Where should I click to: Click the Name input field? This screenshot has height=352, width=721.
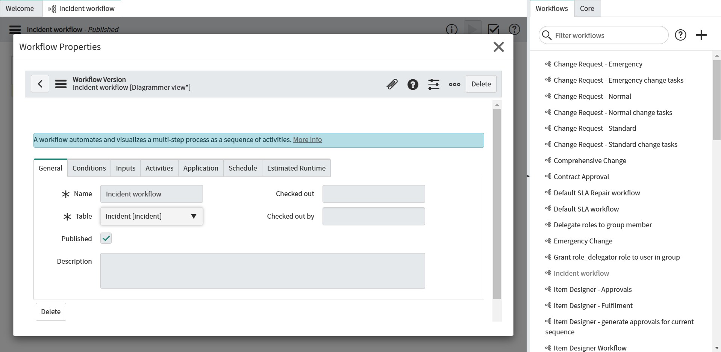pyautogui.click(x=151, y=194)
